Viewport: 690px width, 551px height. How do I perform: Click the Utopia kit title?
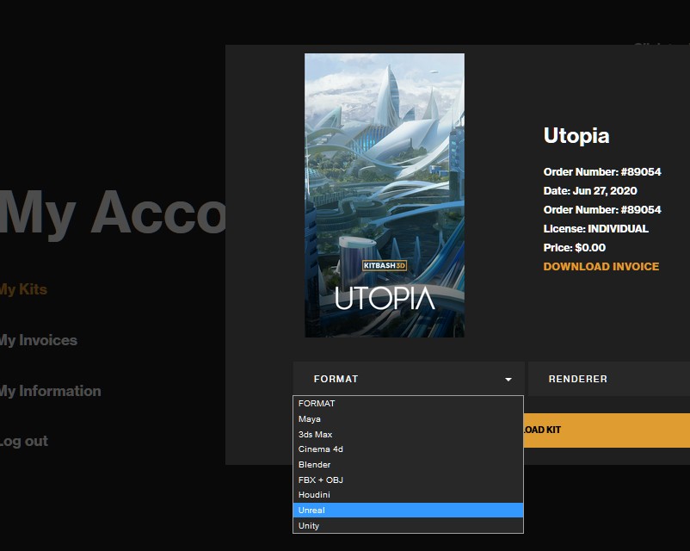pyautogui.click(x=576, y=136)
